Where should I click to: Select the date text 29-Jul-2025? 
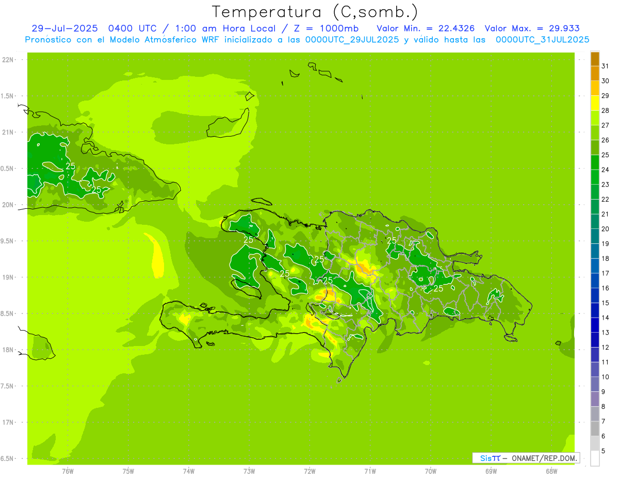(x=64, y=28)
